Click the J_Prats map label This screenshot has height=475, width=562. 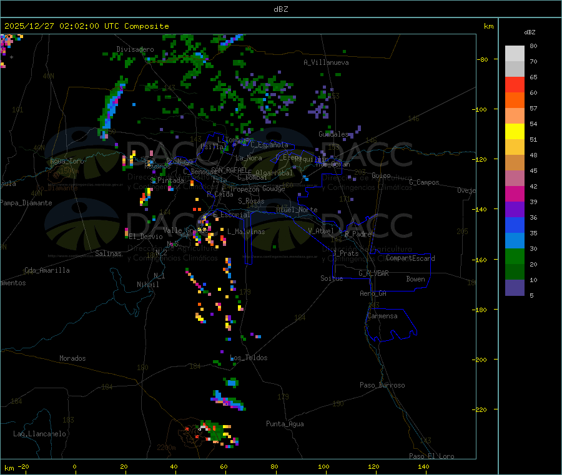coord(346,253)
